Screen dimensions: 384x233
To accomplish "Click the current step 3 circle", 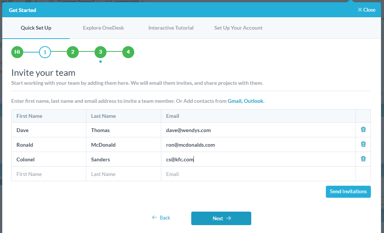I will pyautogui.click(x=100, y=52).
